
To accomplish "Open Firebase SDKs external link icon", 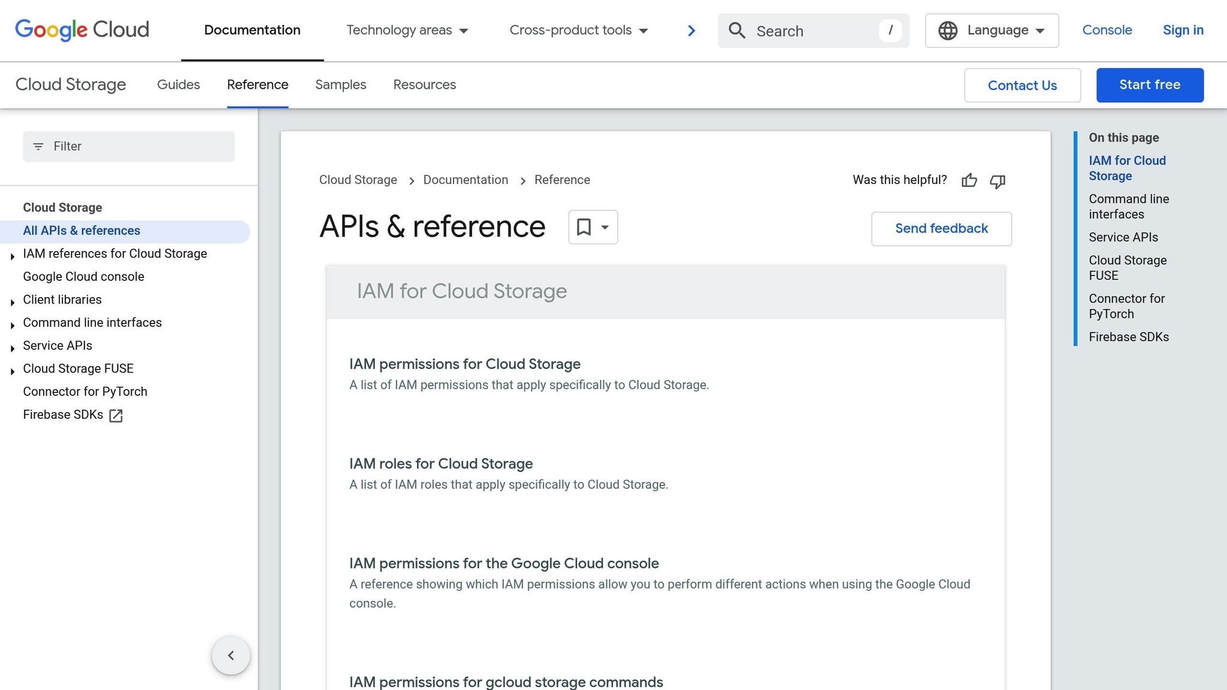I will (116, 416).
